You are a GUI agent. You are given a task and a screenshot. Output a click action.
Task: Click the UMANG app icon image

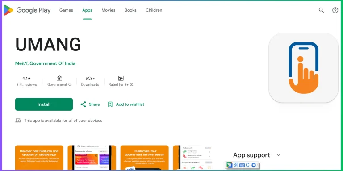pos(303,68)
